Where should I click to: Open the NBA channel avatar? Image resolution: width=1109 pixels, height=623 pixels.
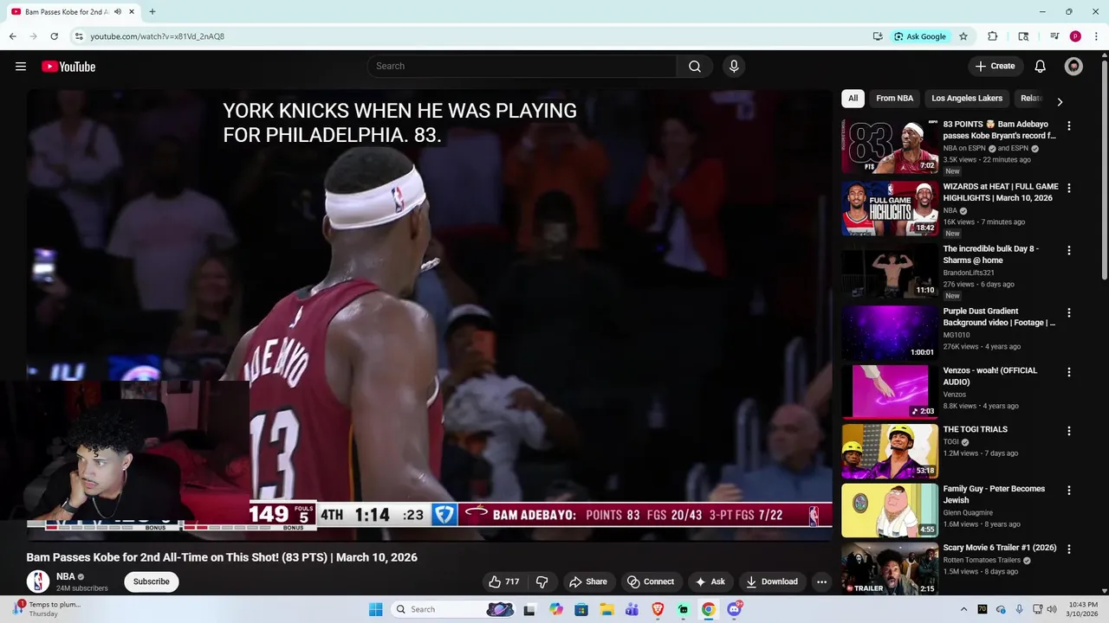click(38, 581)
